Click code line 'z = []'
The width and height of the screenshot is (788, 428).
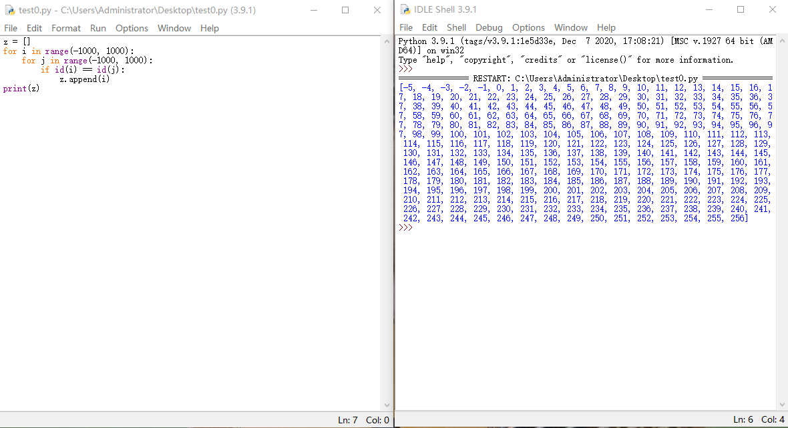(x=17, y=41)
